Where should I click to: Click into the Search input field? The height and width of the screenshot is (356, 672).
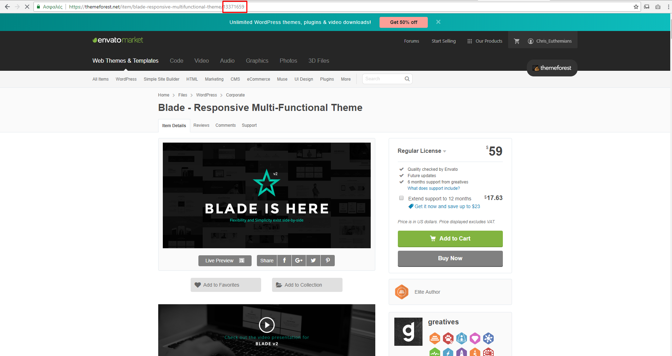[383, 79]
